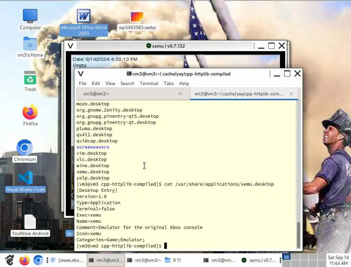Minimize the terminal window
This screenshot has height=267, width=351.
coord(277,74)
